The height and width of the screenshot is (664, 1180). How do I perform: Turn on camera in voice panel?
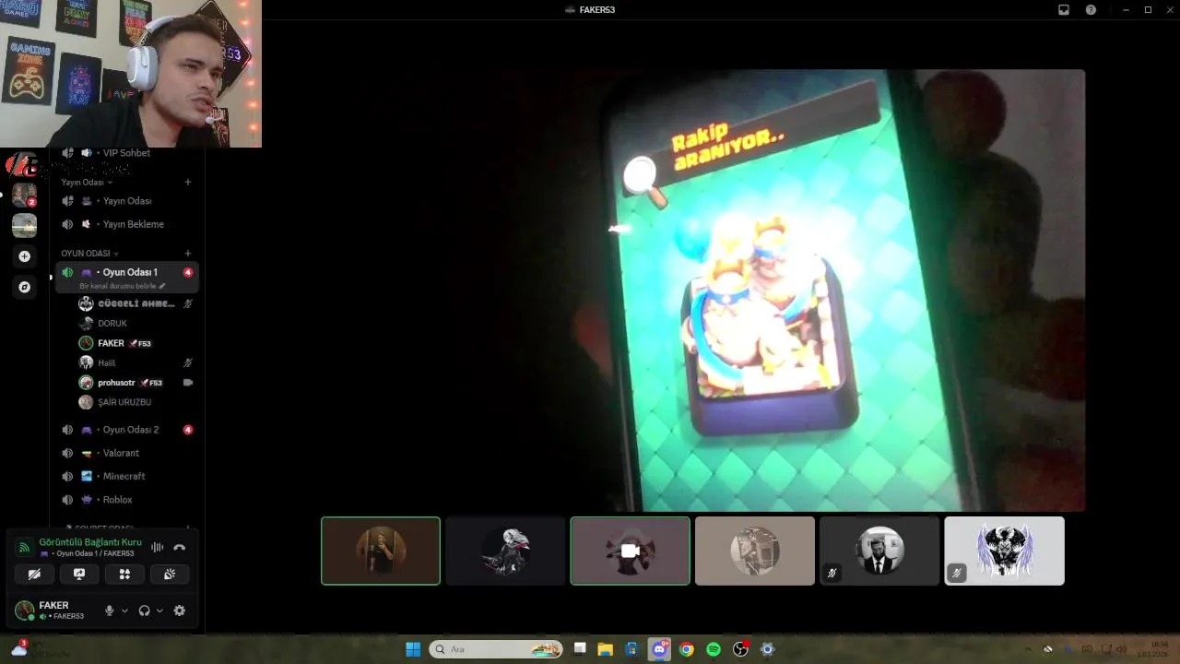[x=34, y=574]
